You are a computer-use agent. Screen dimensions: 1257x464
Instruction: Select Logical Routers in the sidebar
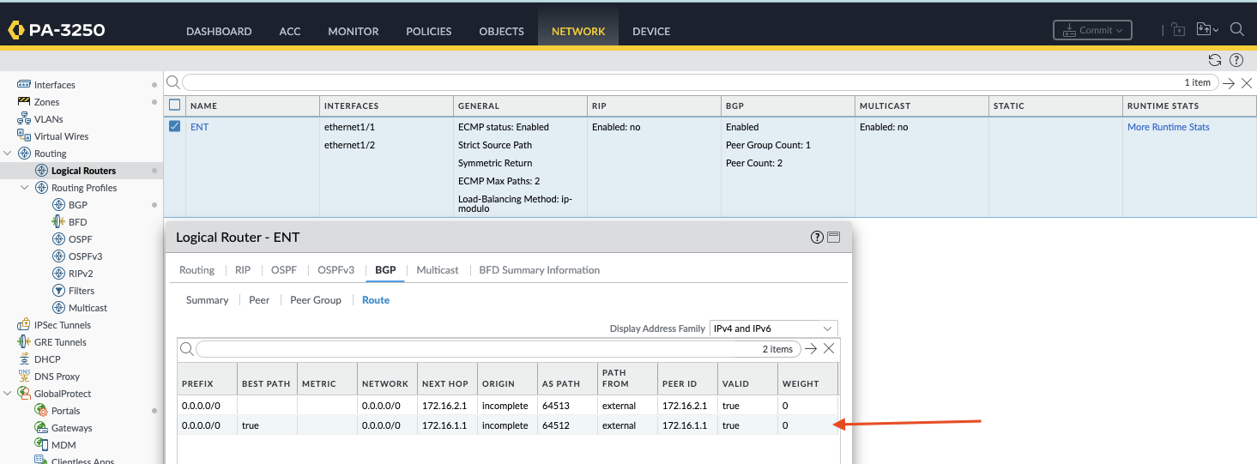83,171
